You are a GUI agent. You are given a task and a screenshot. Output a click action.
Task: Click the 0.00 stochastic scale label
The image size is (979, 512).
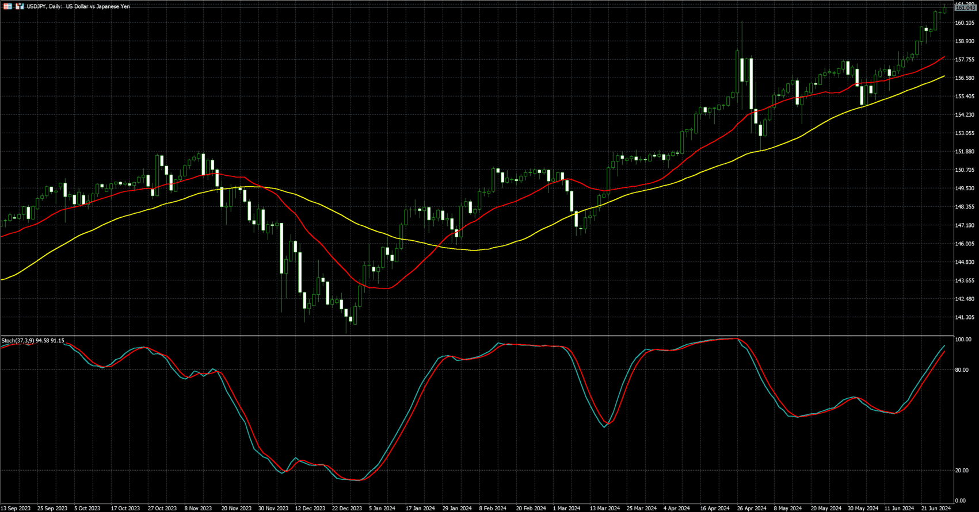pyautogui.click(x=960, y=501)
